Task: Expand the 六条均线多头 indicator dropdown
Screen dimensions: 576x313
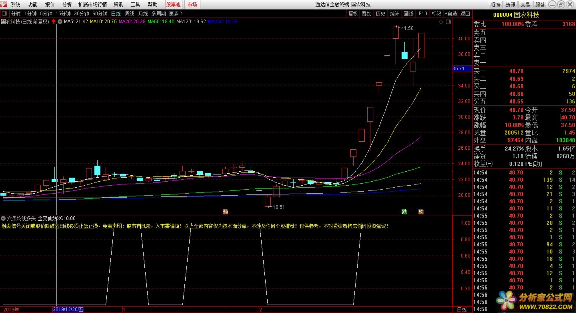Action: tap(3, 218)
